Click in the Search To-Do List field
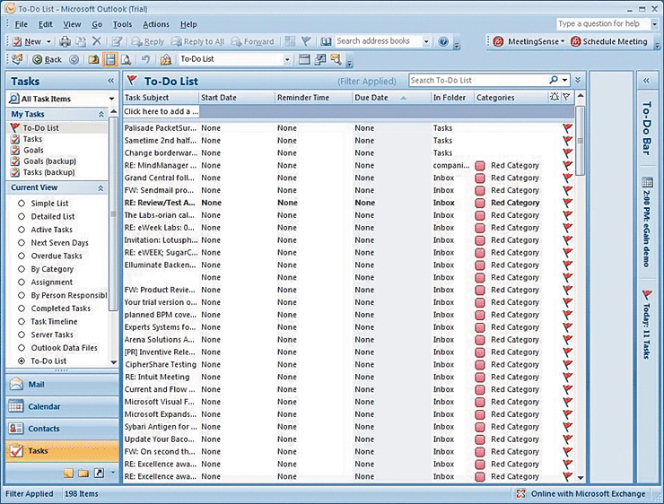Viewport: 664px width, 504px height. click(x=477, y=80)
